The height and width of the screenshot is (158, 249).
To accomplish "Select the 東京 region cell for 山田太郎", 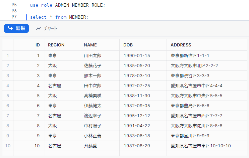I will point(62,55).
